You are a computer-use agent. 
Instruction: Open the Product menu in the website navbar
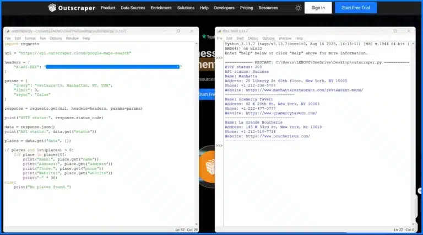[108, 8]
